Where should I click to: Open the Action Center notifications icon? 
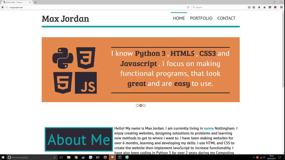click(280, 157)
